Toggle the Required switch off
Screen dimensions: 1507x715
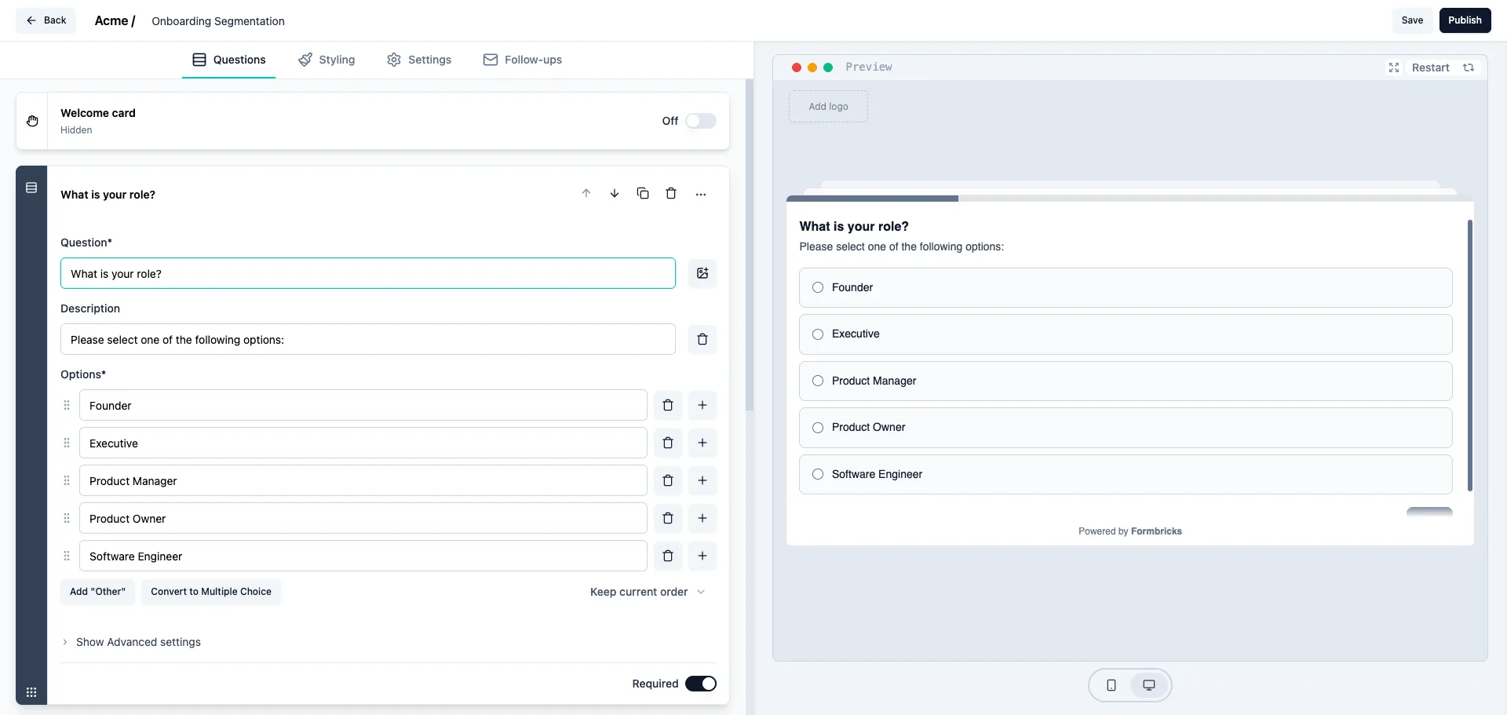(x=701, y=684)
